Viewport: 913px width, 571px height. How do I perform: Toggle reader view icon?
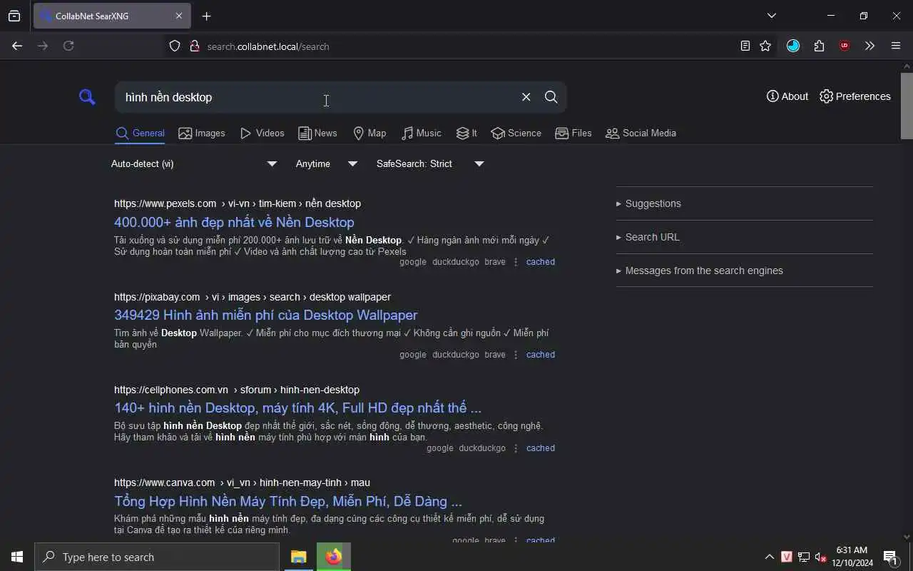click(x=745, y=46)
